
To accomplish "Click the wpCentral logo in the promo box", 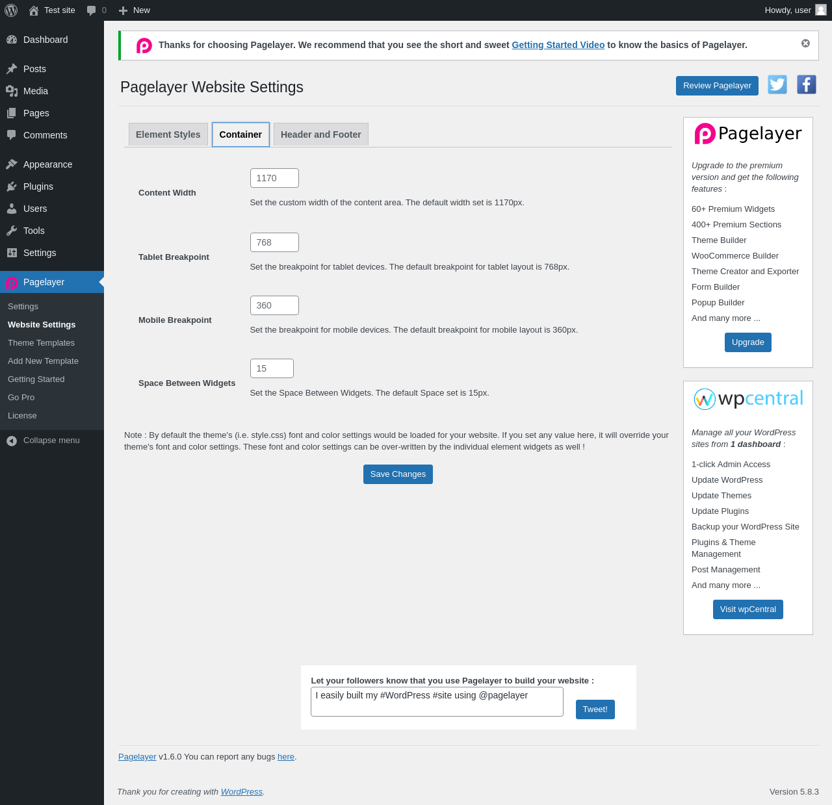I will 748,398.
